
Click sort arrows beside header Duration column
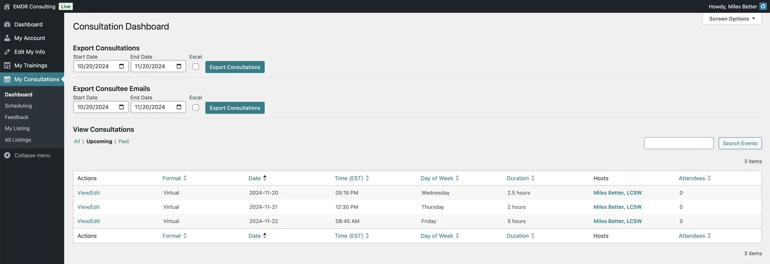[533, 178]
